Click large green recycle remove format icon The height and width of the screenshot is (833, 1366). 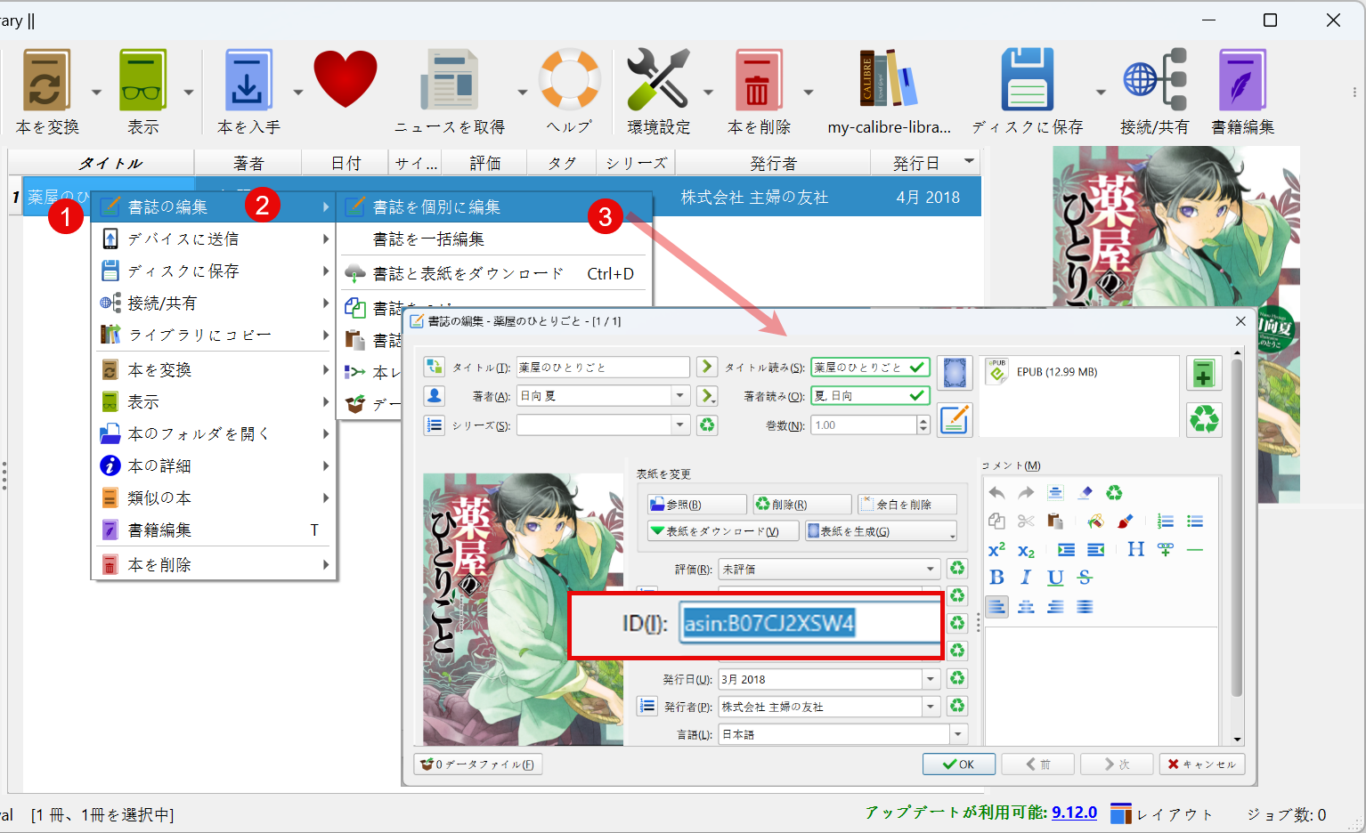pyautogui.click(x=1204, y=419)
